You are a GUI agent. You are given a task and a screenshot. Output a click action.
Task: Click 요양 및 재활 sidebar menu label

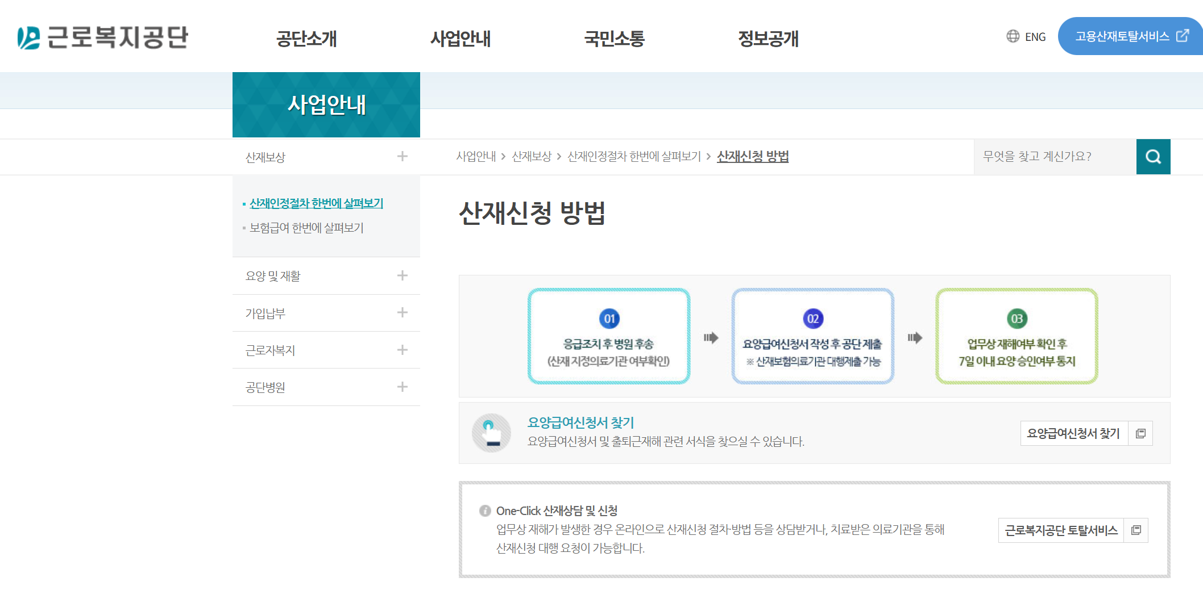pyautogui.click(x=273, y=276)
